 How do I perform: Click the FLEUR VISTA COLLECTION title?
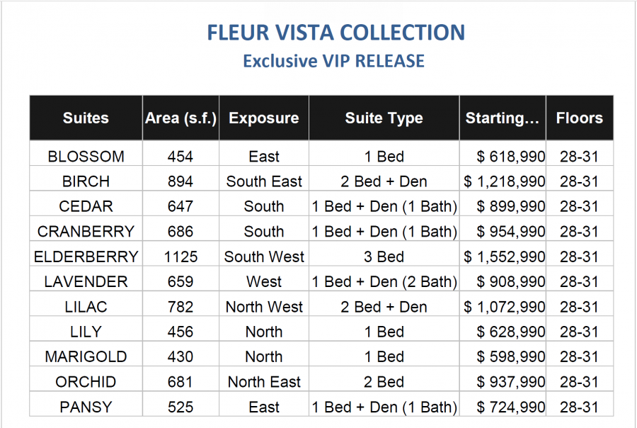pyautogui.click(x=336, y=33)
